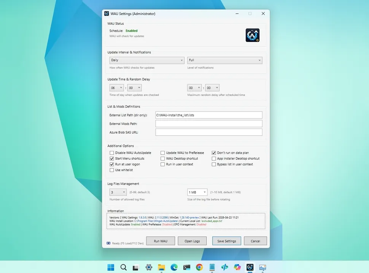The image size is (369, 273).
Task: Expand the Daily update interval dropdown
Action: (147, 60)
